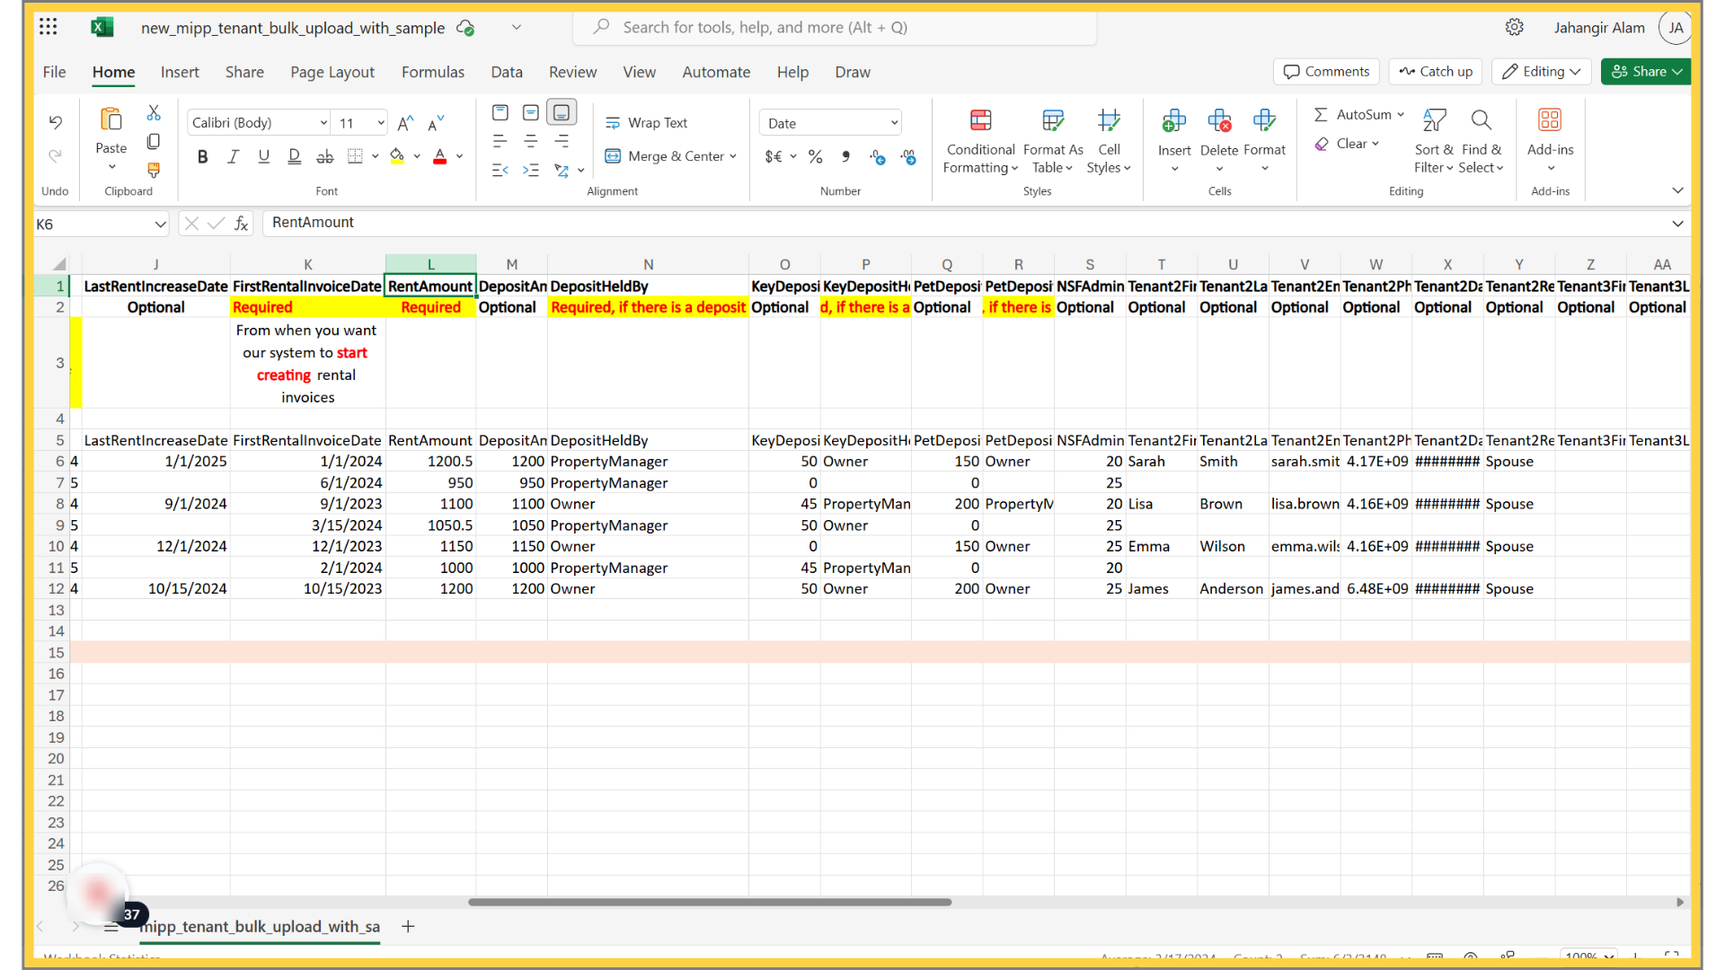Click the middle align icon
Viewport: 1725px width, 970px height.
point(531,112)
